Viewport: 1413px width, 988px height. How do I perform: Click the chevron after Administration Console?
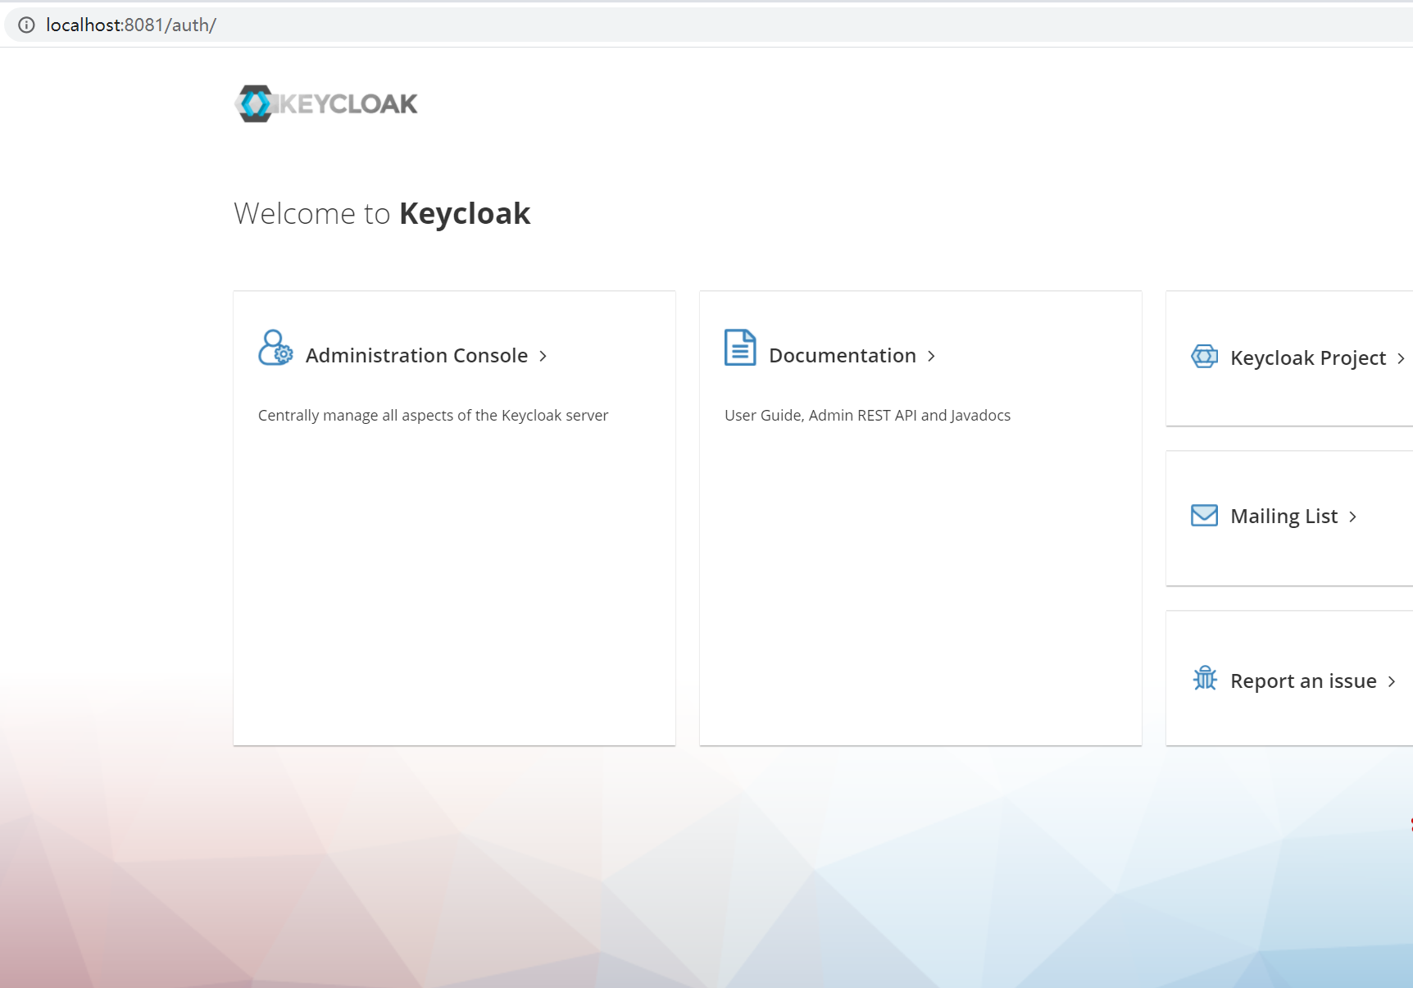[x=543, y=356]
